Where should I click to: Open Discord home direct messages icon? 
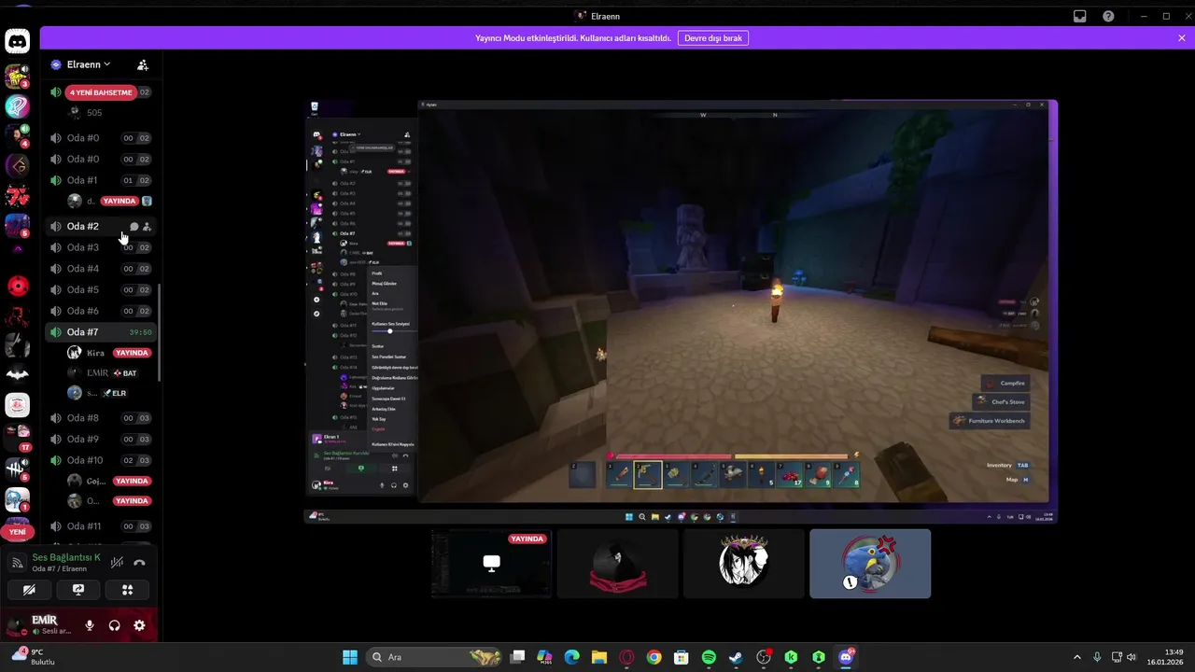pos(17,41)
